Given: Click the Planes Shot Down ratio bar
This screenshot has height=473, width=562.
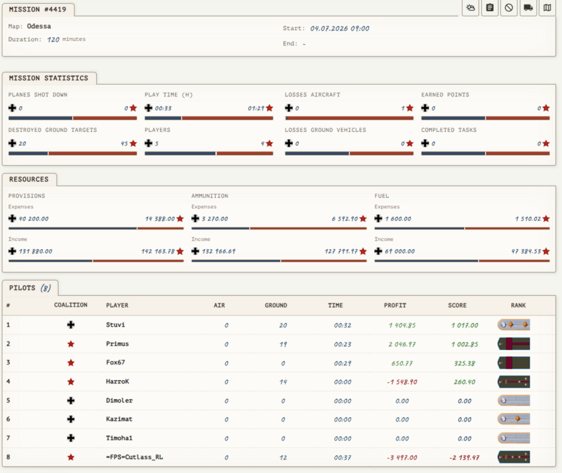Looking at the screenshot, I should tap(72, 118).
